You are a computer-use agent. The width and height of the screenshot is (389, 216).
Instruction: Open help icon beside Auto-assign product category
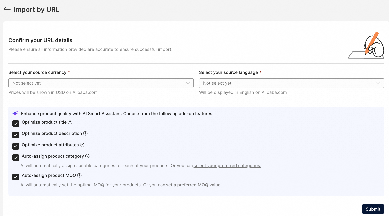87,156
